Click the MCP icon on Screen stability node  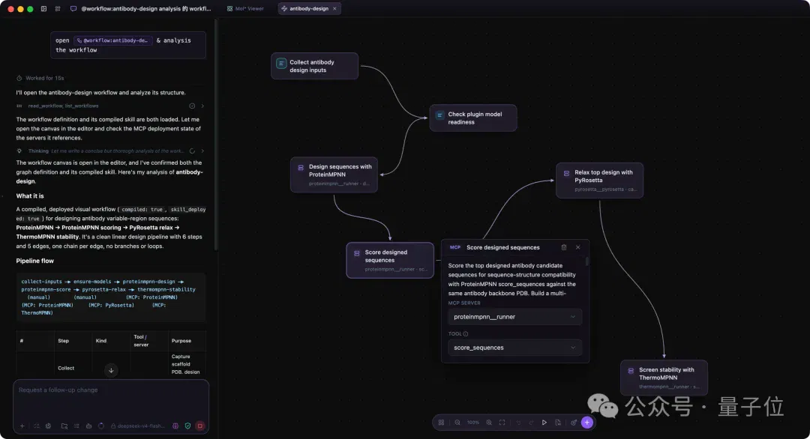[631, 371]
